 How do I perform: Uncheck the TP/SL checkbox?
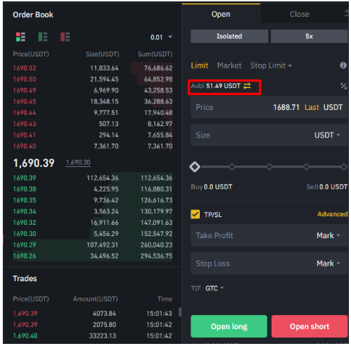pos(195,214)
